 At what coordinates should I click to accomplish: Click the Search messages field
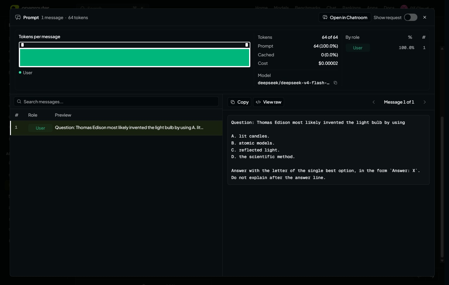coord(116,101)
